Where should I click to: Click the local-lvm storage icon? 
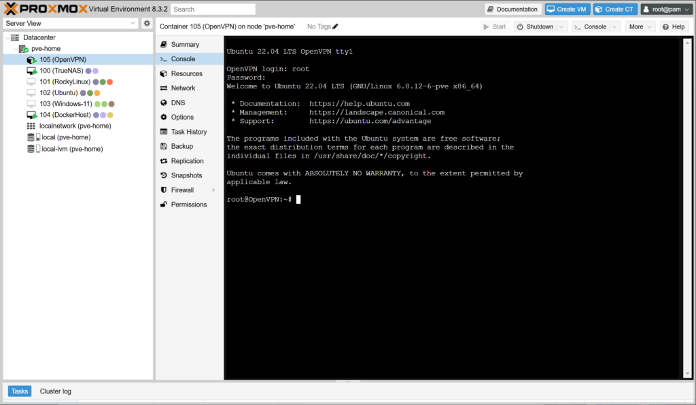coord(31,149)
